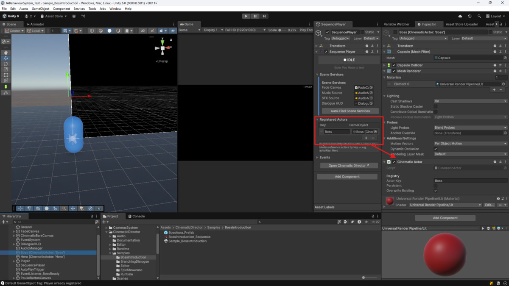Click the Step frame button
The image size is (509, 286).
[264, 16]
